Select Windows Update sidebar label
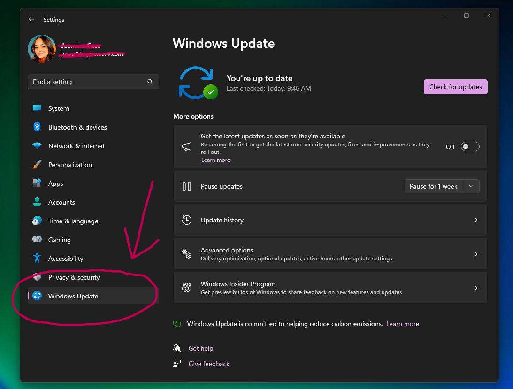The image size is (513, 389). [73, 296]
